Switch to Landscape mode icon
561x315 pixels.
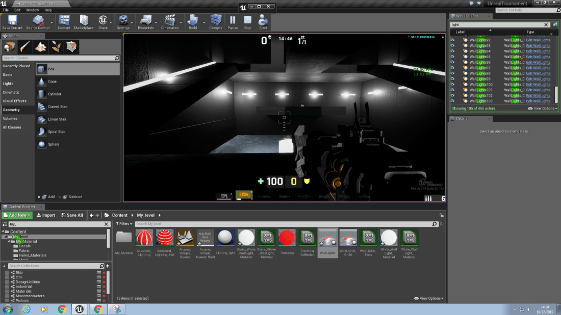[x=40, y=47]
